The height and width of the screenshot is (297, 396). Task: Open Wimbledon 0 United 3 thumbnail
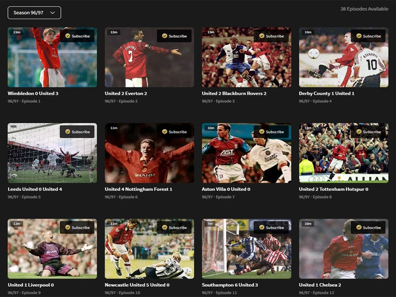52,57
